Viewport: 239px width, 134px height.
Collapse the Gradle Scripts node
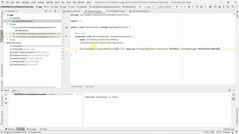click(5, 43)
